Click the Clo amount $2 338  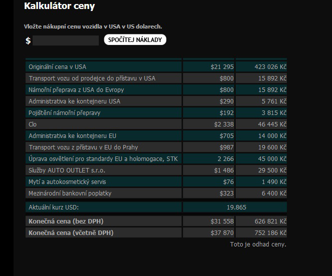224,124
